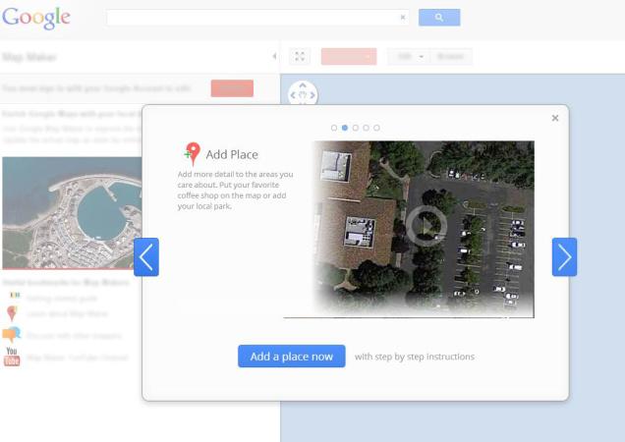Image resolution: width=625 pixels, height=442 pixels.
Task: Clear the search box with the X
Action: [x=402, y=18]
